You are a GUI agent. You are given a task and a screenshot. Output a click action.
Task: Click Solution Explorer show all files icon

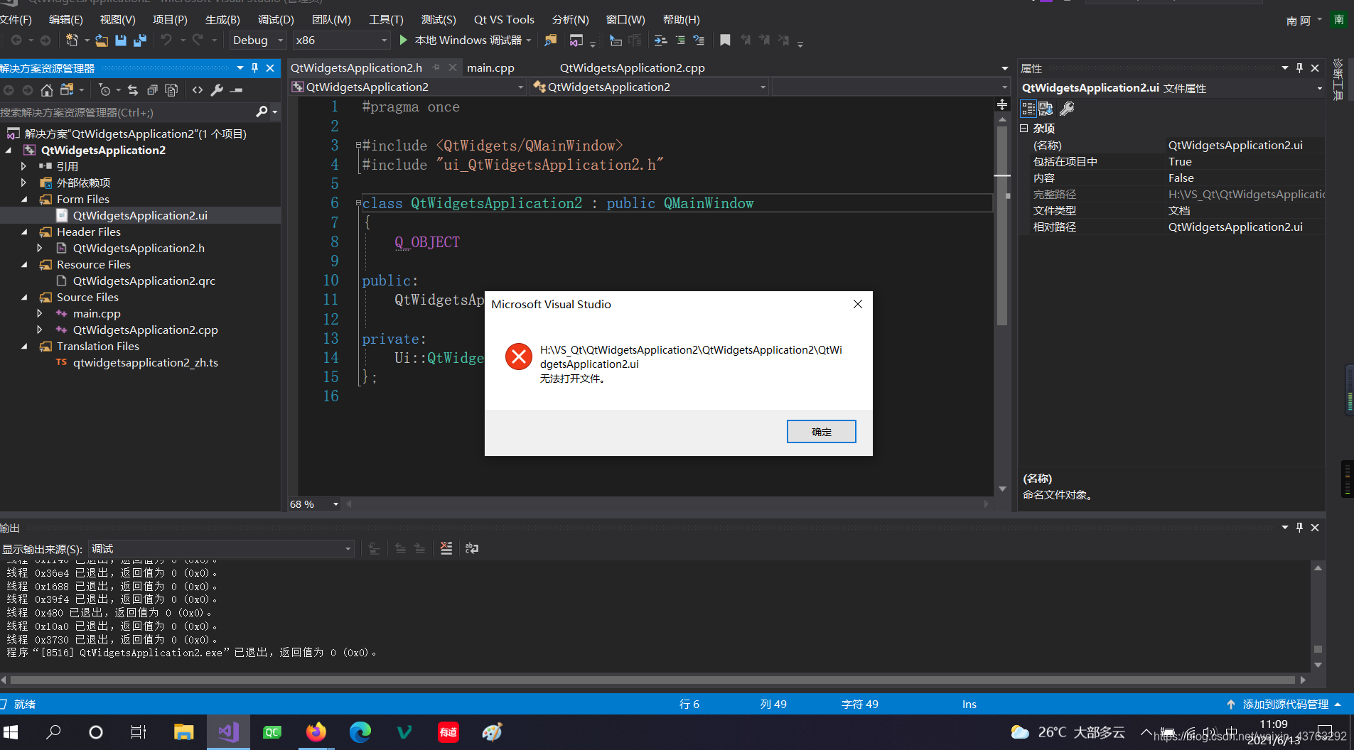click(171, 90)
